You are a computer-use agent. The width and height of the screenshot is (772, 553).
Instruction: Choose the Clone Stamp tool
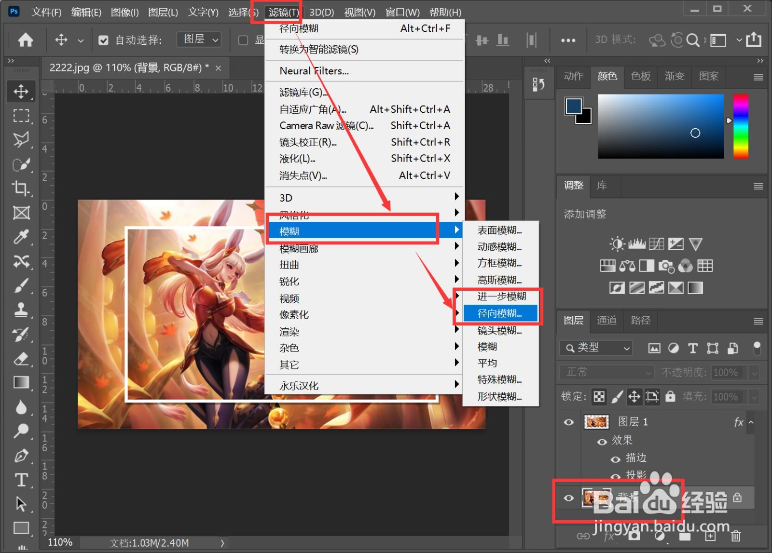[21, 310]
